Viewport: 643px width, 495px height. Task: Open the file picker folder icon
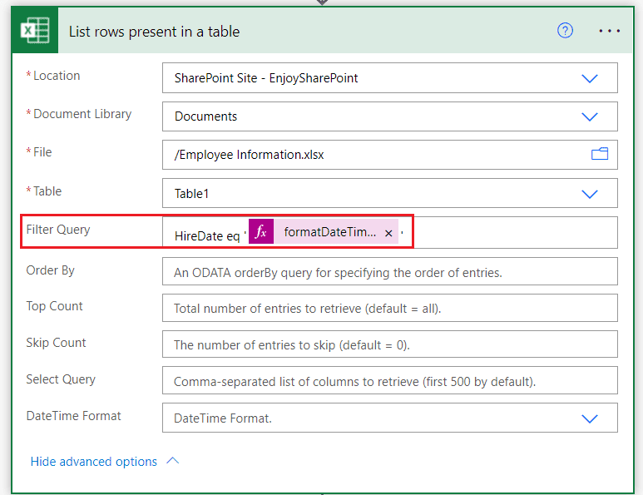[x=599, y=154]
